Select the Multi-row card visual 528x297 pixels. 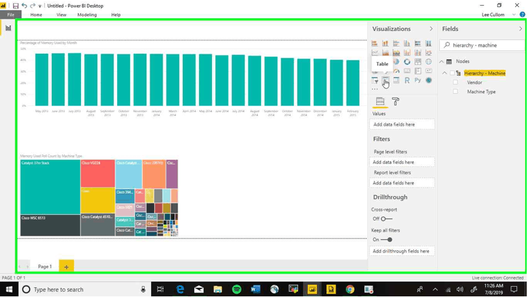tap(418, 71)
